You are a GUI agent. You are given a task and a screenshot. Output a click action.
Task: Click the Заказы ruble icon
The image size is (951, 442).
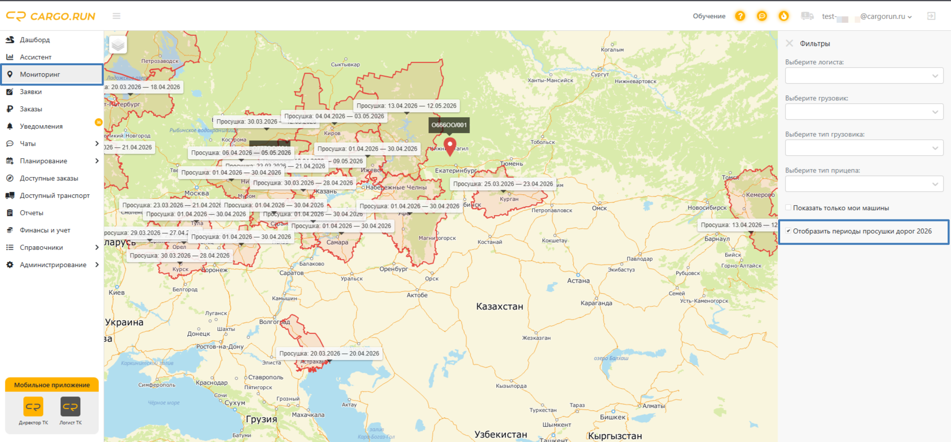coord(10,109)
